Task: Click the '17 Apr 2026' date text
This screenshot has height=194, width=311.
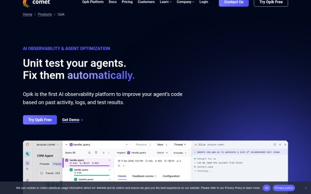Action: [x=132, y=161]
